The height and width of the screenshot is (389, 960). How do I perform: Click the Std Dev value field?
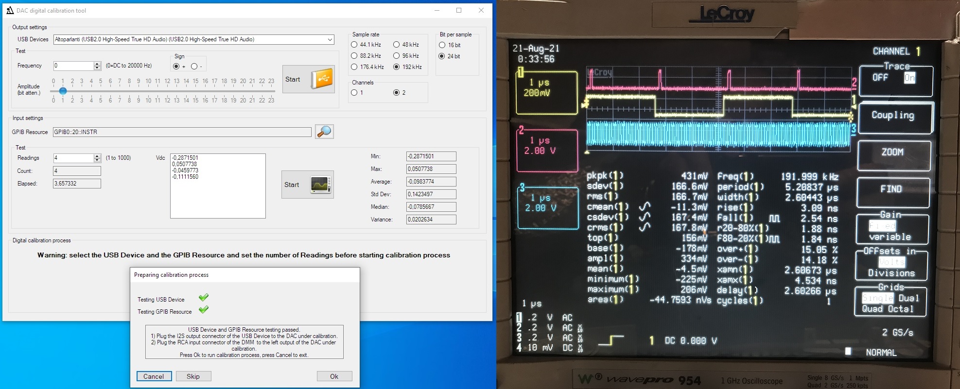431,194
